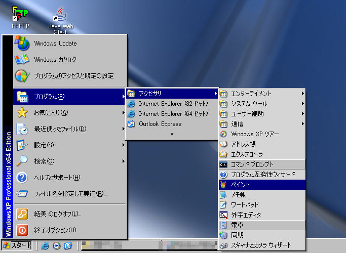Open 同期 from Accessories menu
The image size is (346, 253).
click(262, 235)
